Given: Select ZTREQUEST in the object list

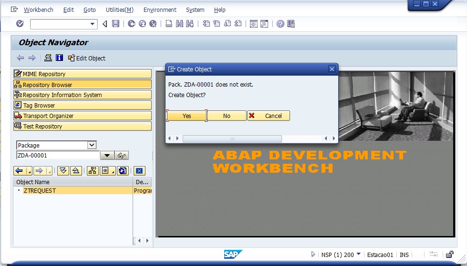Looking at the screenshot, I should (x=40, y=190).
